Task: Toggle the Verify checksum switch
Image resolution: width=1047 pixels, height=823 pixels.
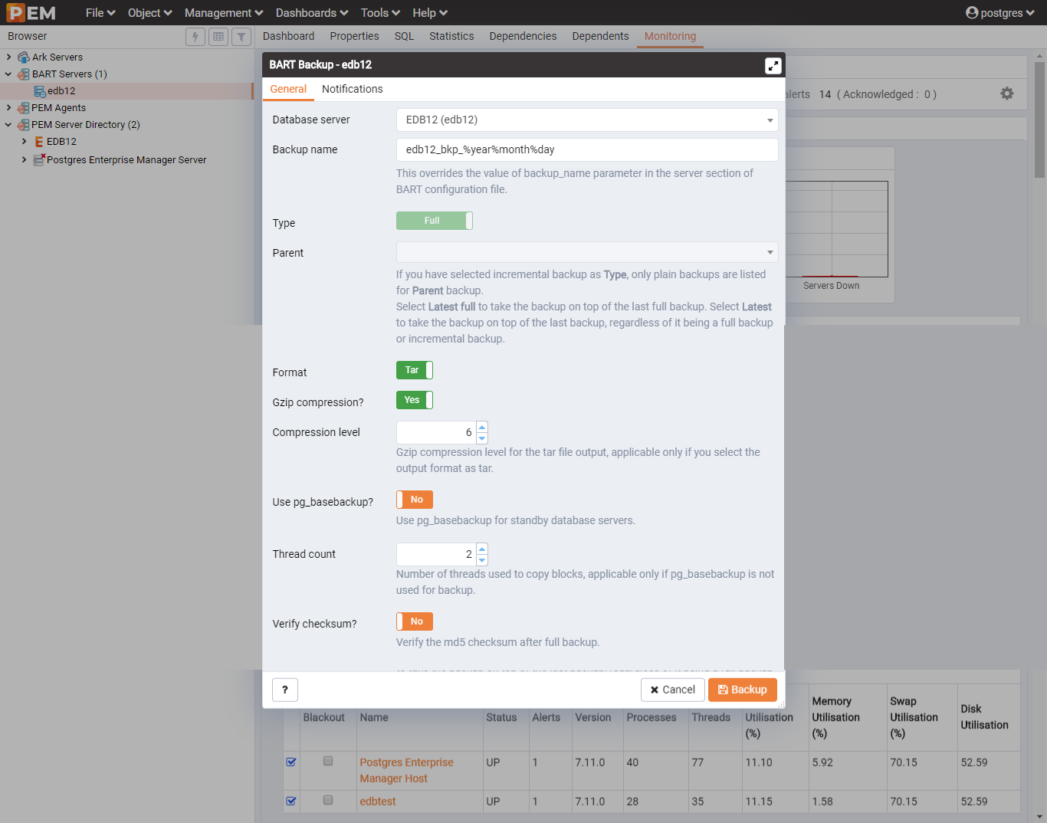Action: coord(415,621)
